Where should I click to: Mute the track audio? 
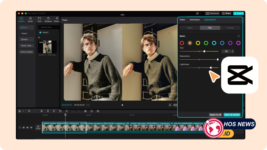coord(31,128)
